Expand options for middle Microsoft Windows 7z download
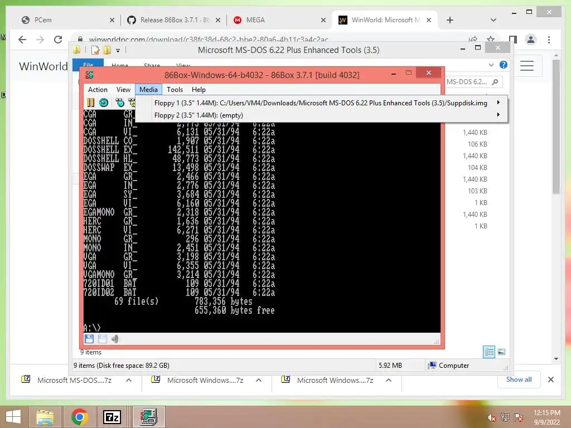The height and width of the screenshot is (428, 571). 259,380
